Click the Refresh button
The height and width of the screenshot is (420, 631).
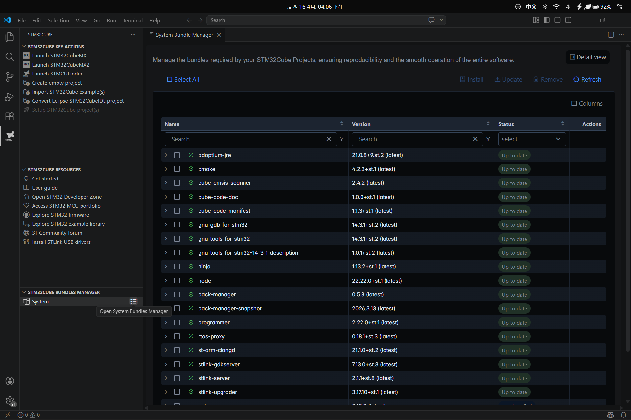[587, 79]
